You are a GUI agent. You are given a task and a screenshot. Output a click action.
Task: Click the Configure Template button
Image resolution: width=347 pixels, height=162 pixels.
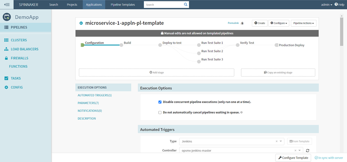point(293,158)
